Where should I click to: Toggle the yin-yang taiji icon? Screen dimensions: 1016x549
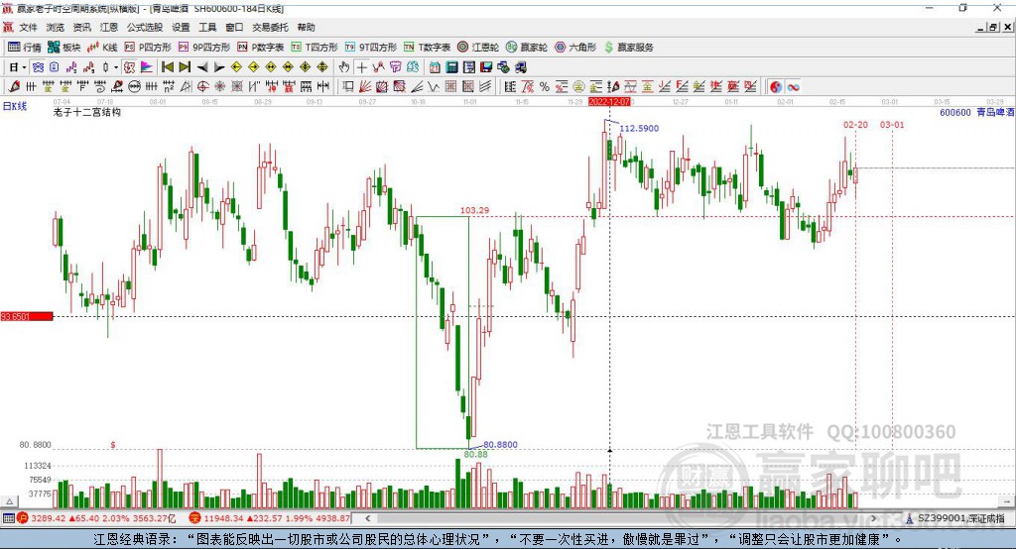tap(776, 87)
